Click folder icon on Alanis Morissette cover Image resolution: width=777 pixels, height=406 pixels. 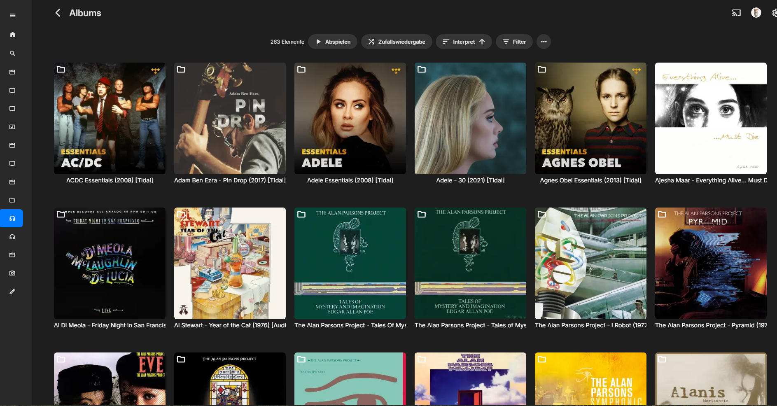(x=662, y=359)
